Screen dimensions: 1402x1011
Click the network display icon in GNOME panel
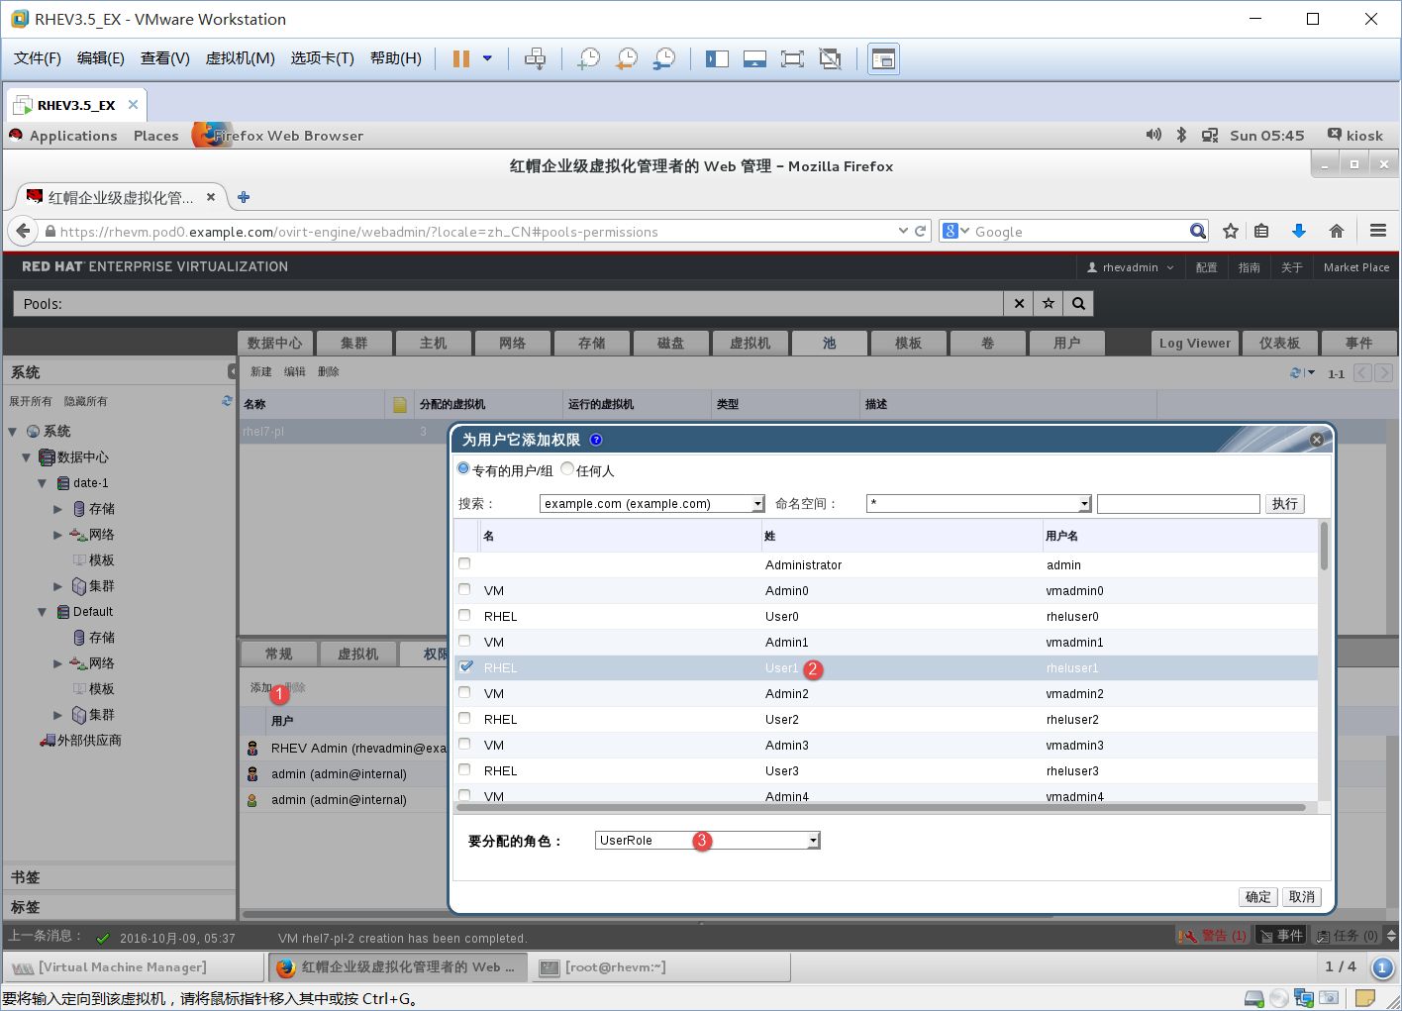(1210, 136)
